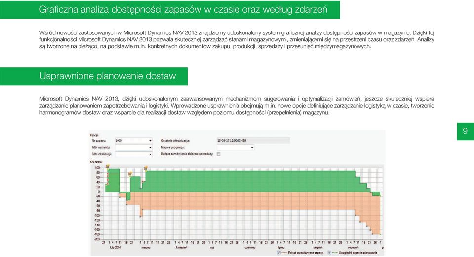Tick Dołącz zamówienia zbiorcze sprzedaży checkbox
Image resolution: width=474 pixels, height=257 pixels.
click(219, 154)
